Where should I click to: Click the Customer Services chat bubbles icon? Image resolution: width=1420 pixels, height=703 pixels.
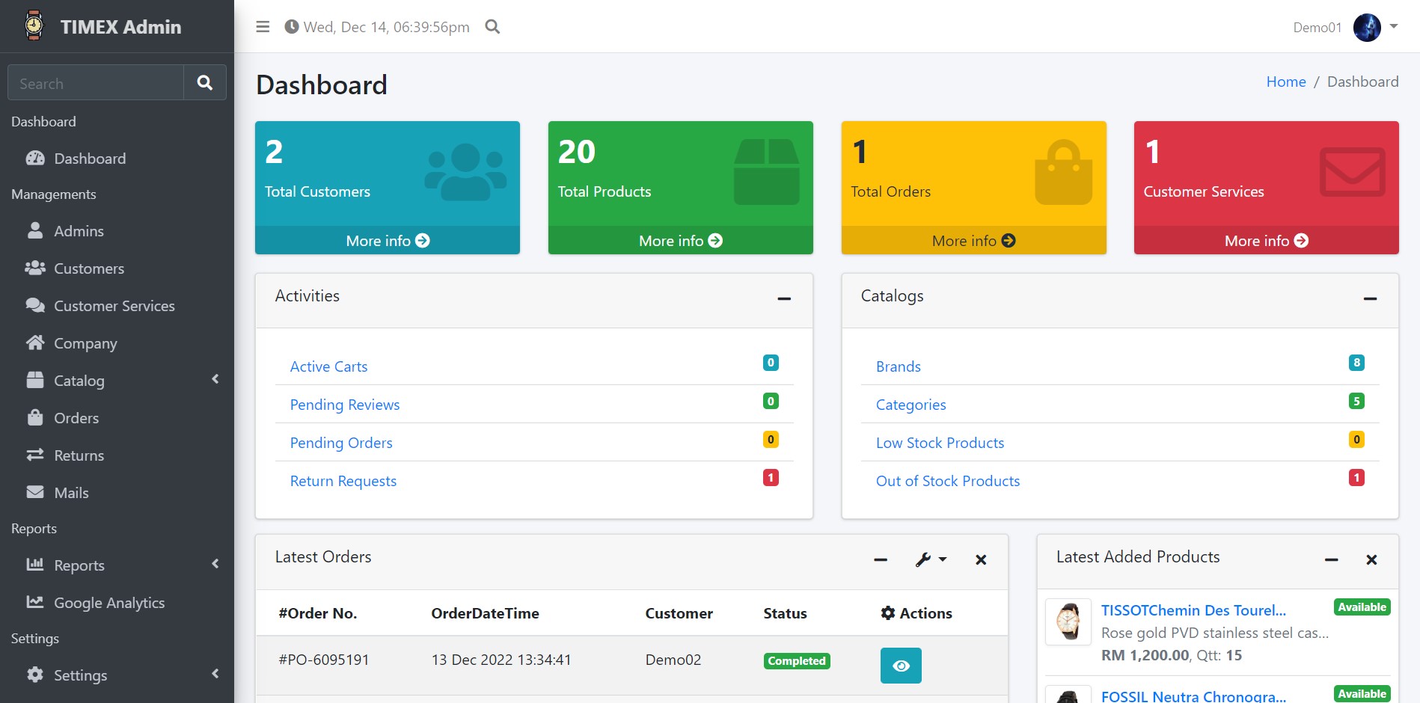tap(35, 305)
